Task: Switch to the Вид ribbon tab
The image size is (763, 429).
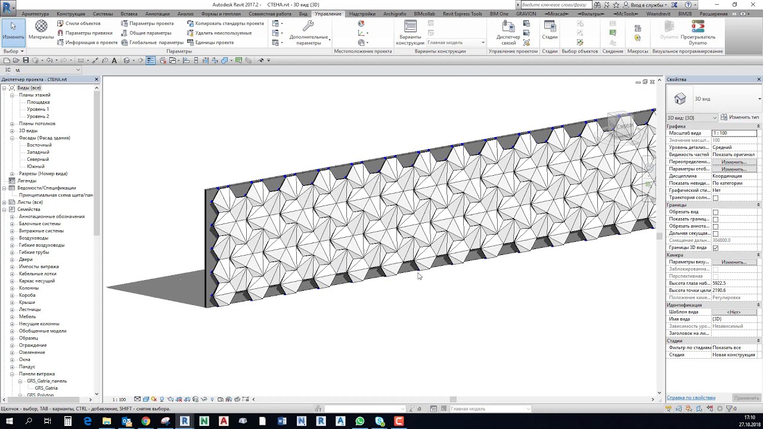Action: (x=303, y=14)
